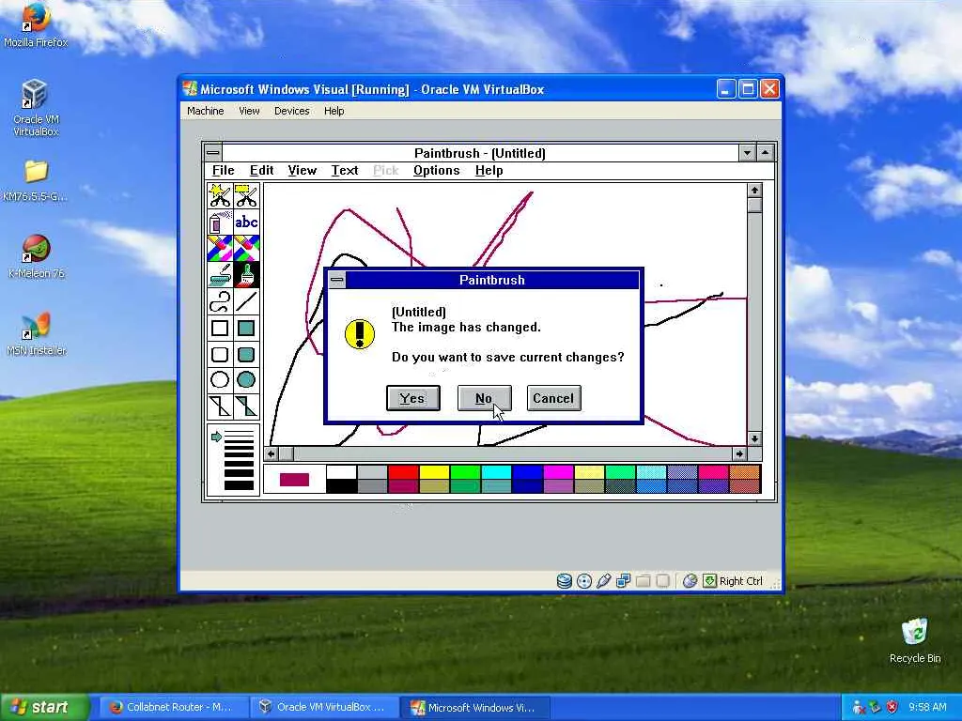Pick the bright green color swatch

pos(465,471)
